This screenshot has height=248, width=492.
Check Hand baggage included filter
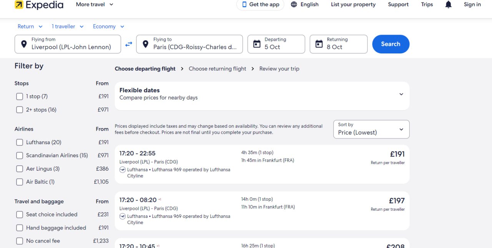[20, 228]
